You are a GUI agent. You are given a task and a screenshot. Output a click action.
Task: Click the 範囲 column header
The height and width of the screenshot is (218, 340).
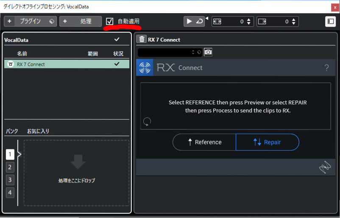point(93,53)
